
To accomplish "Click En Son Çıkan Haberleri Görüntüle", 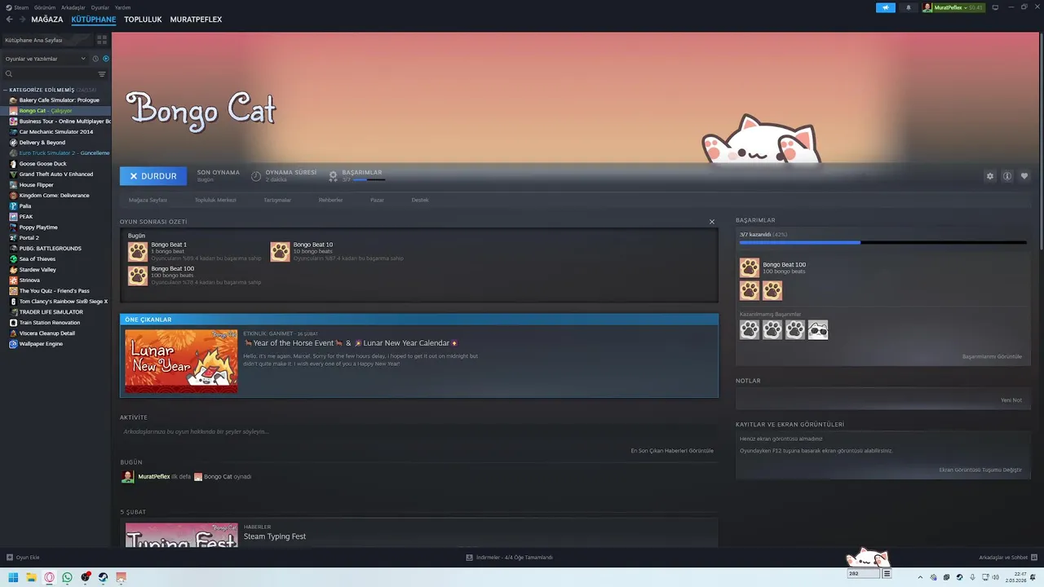I will pos(672,450).
